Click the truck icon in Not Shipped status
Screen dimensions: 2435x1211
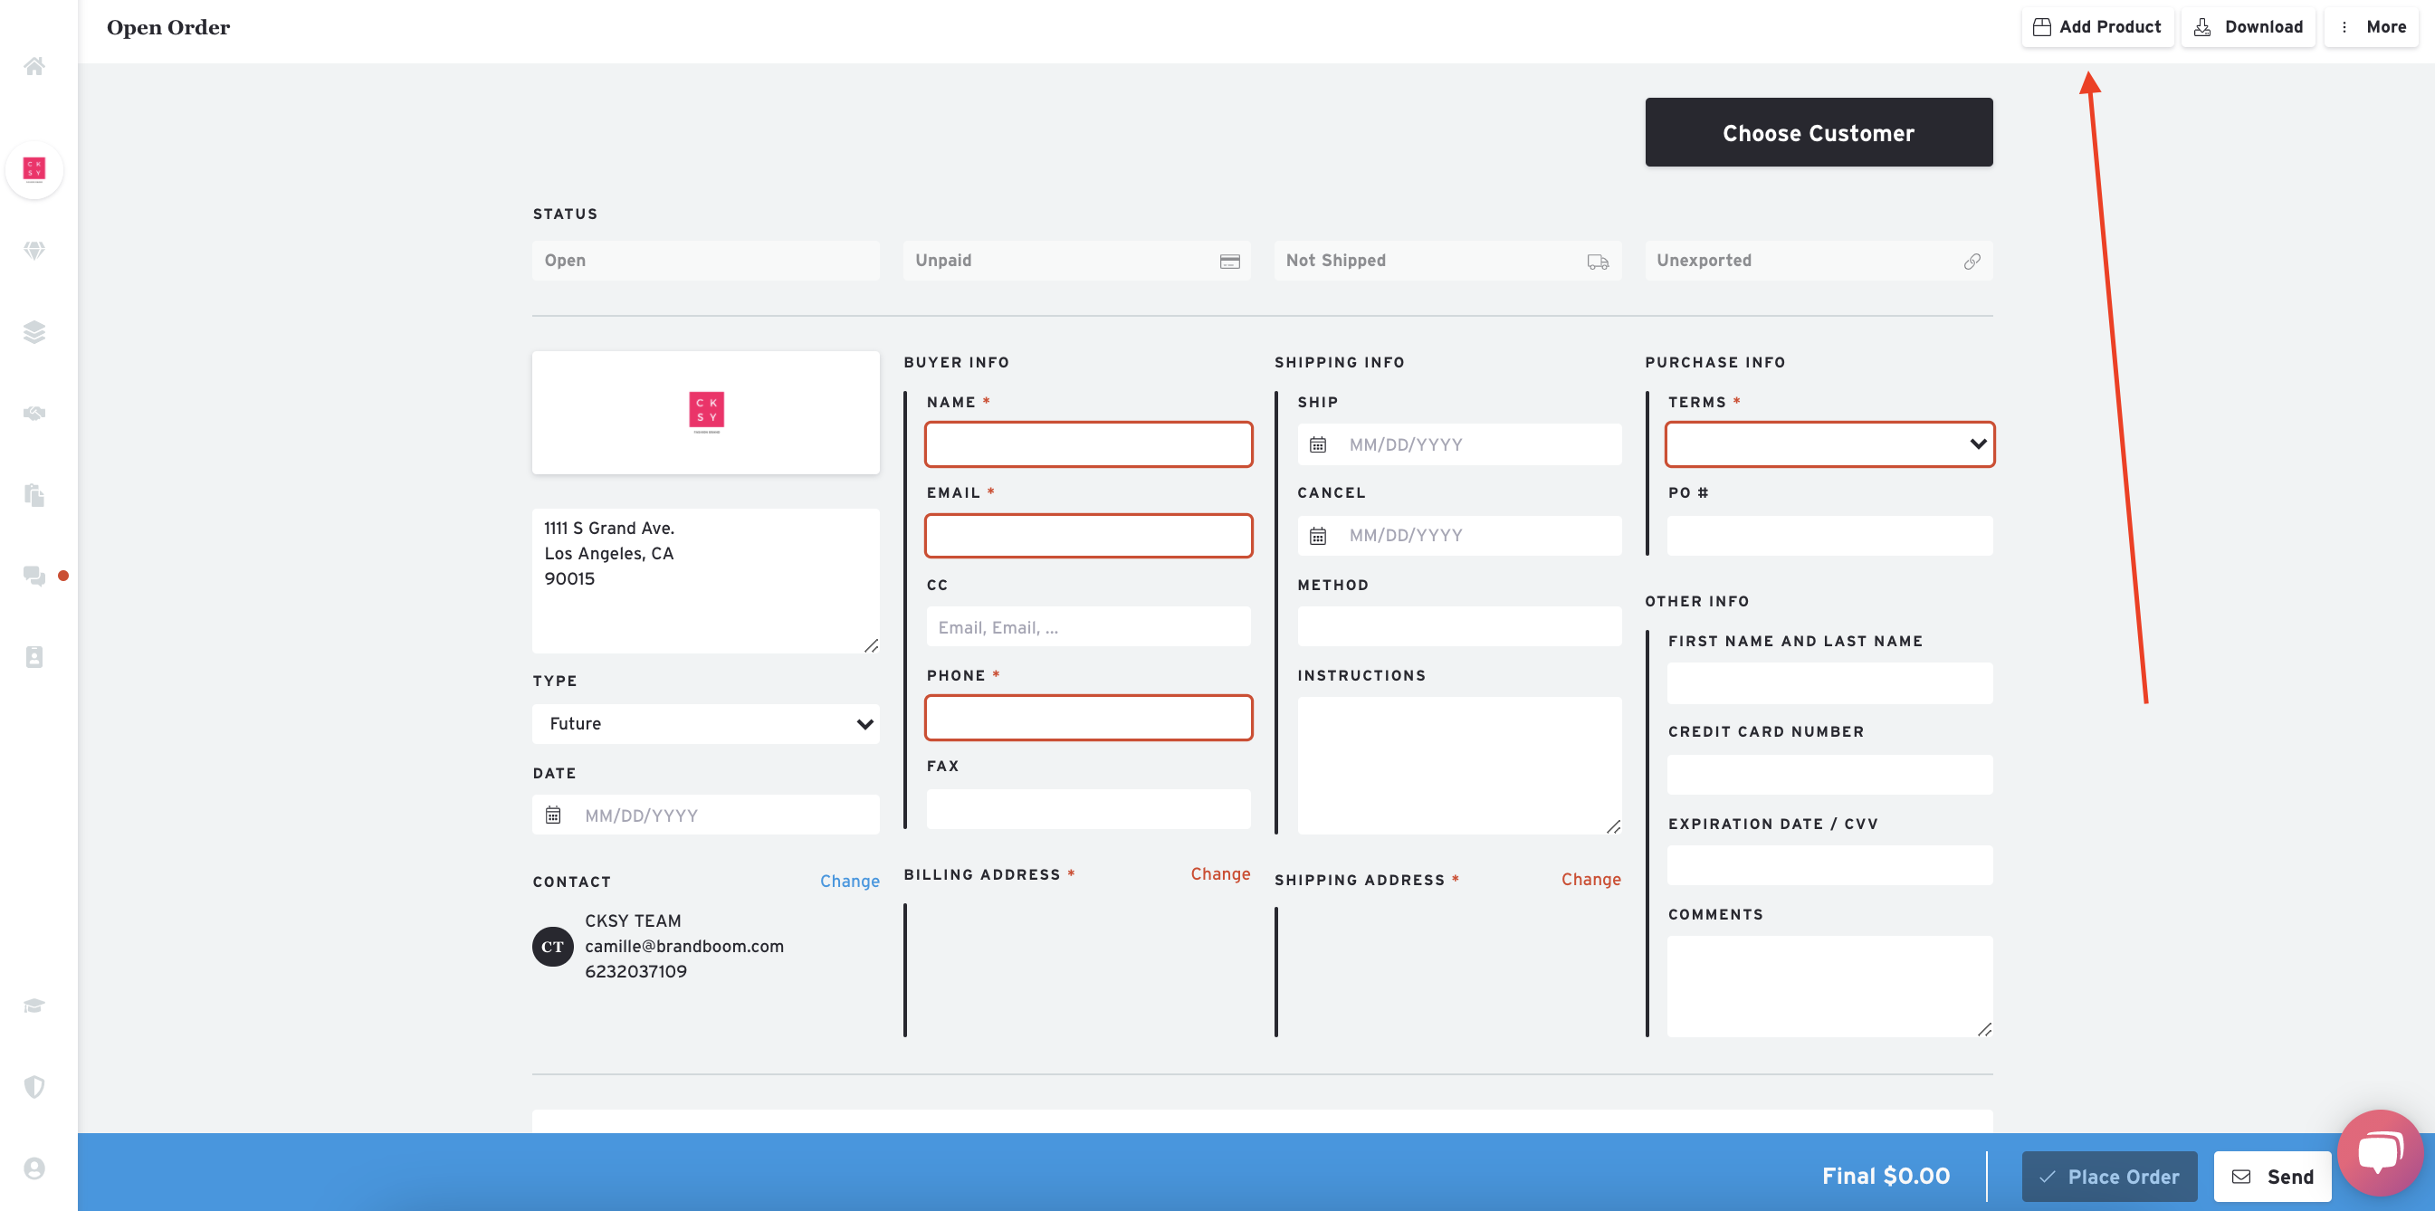click(1598, 262)
